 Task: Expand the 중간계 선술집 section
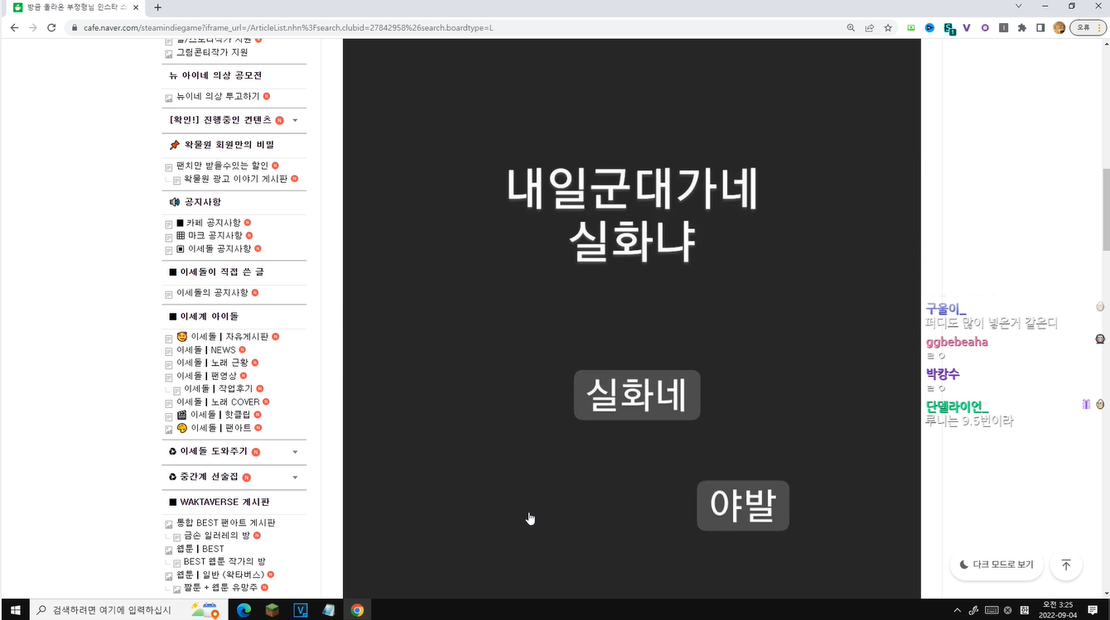click(296, 478)
